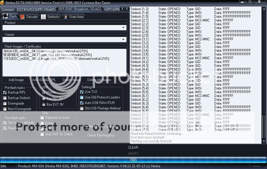The height and width of the screenshot is (169, 267).
Task: Click the Add Image button
Action: tap(16, 80)
